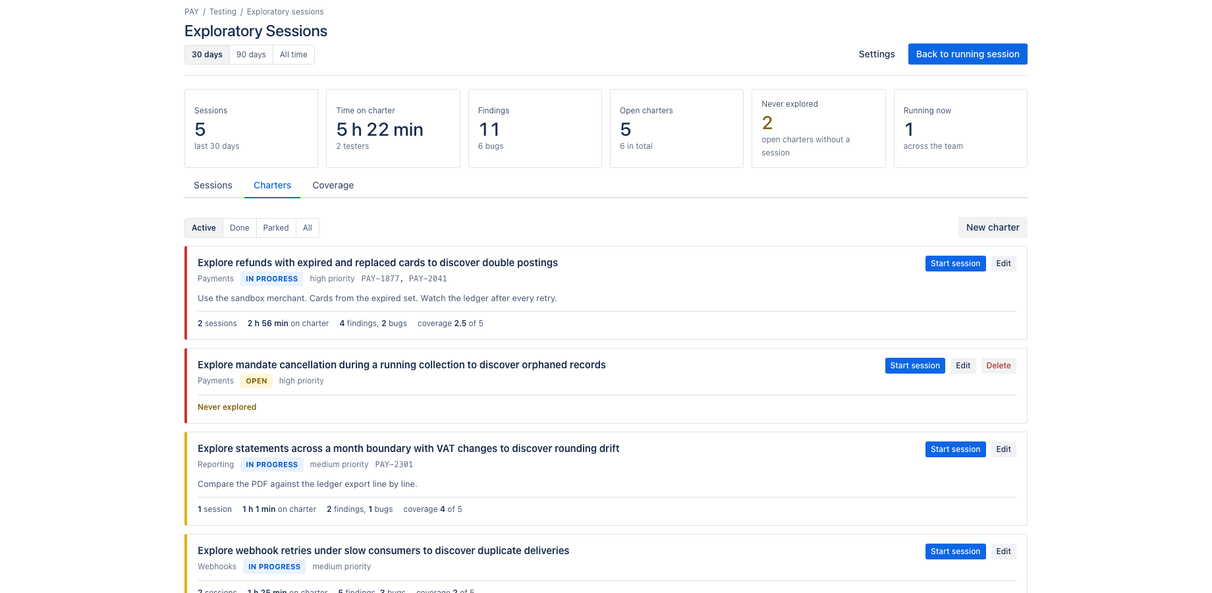The width and height of the screenshot is (1212, 593).
Task: Show All charters filter
Action: (308, 228)
